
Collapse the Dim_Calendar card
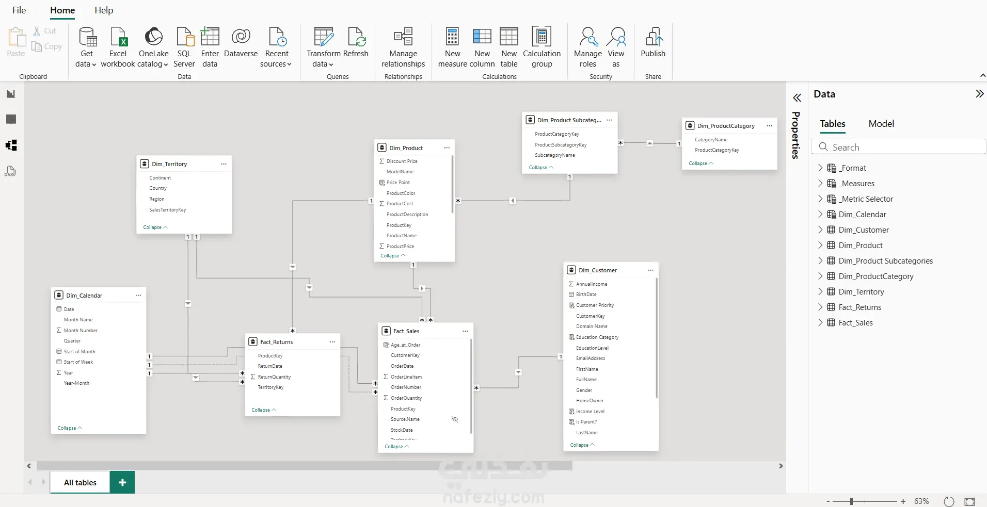[x=70, y=428]
